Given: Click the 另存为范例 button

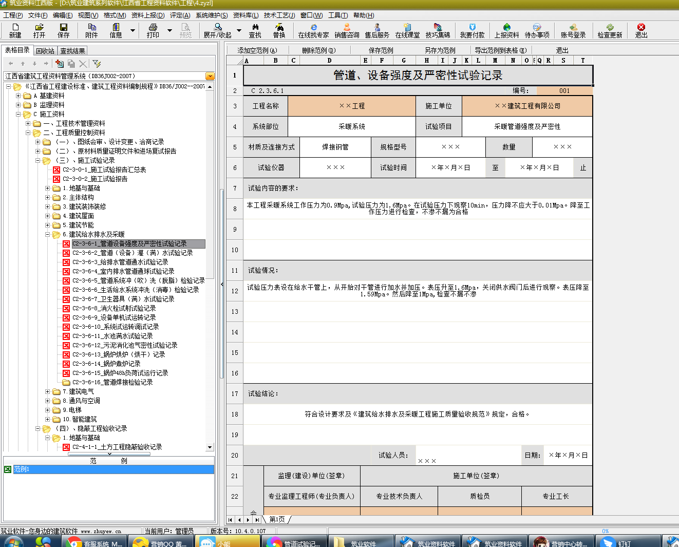Looking at the screenshot, I should click(440, 50).
